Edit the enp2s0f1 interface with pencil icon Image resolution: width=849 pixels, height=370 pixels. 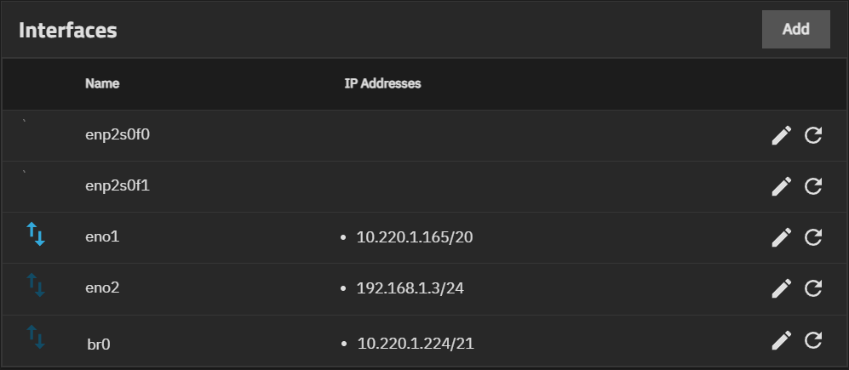point(781,186)
